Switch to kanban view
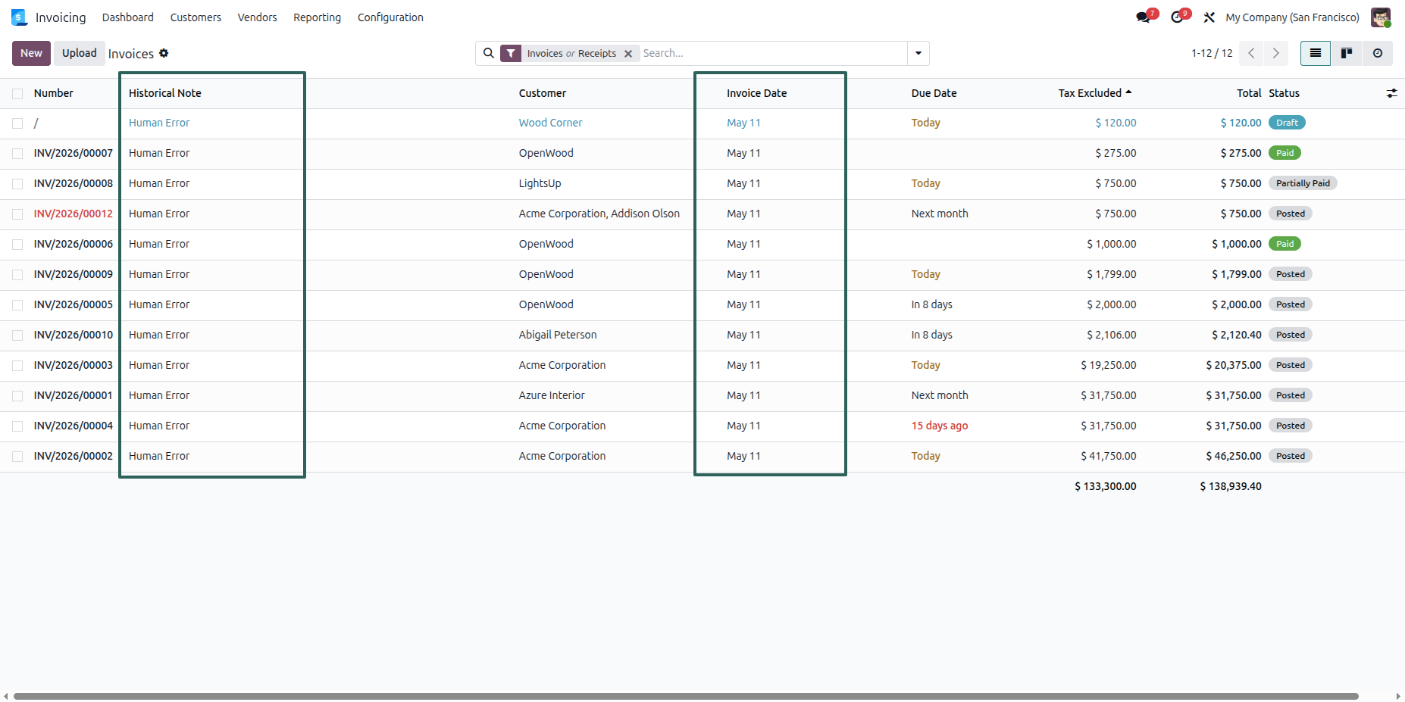The image size is (1405, 702). pos(1347,53)
